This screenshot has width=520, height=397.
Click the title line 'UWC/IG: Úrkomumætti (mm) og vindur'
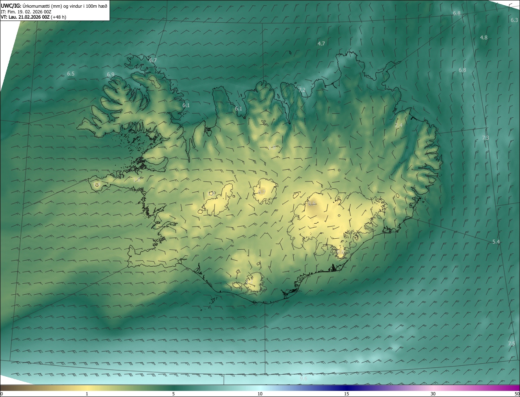[x=54, y=6]
